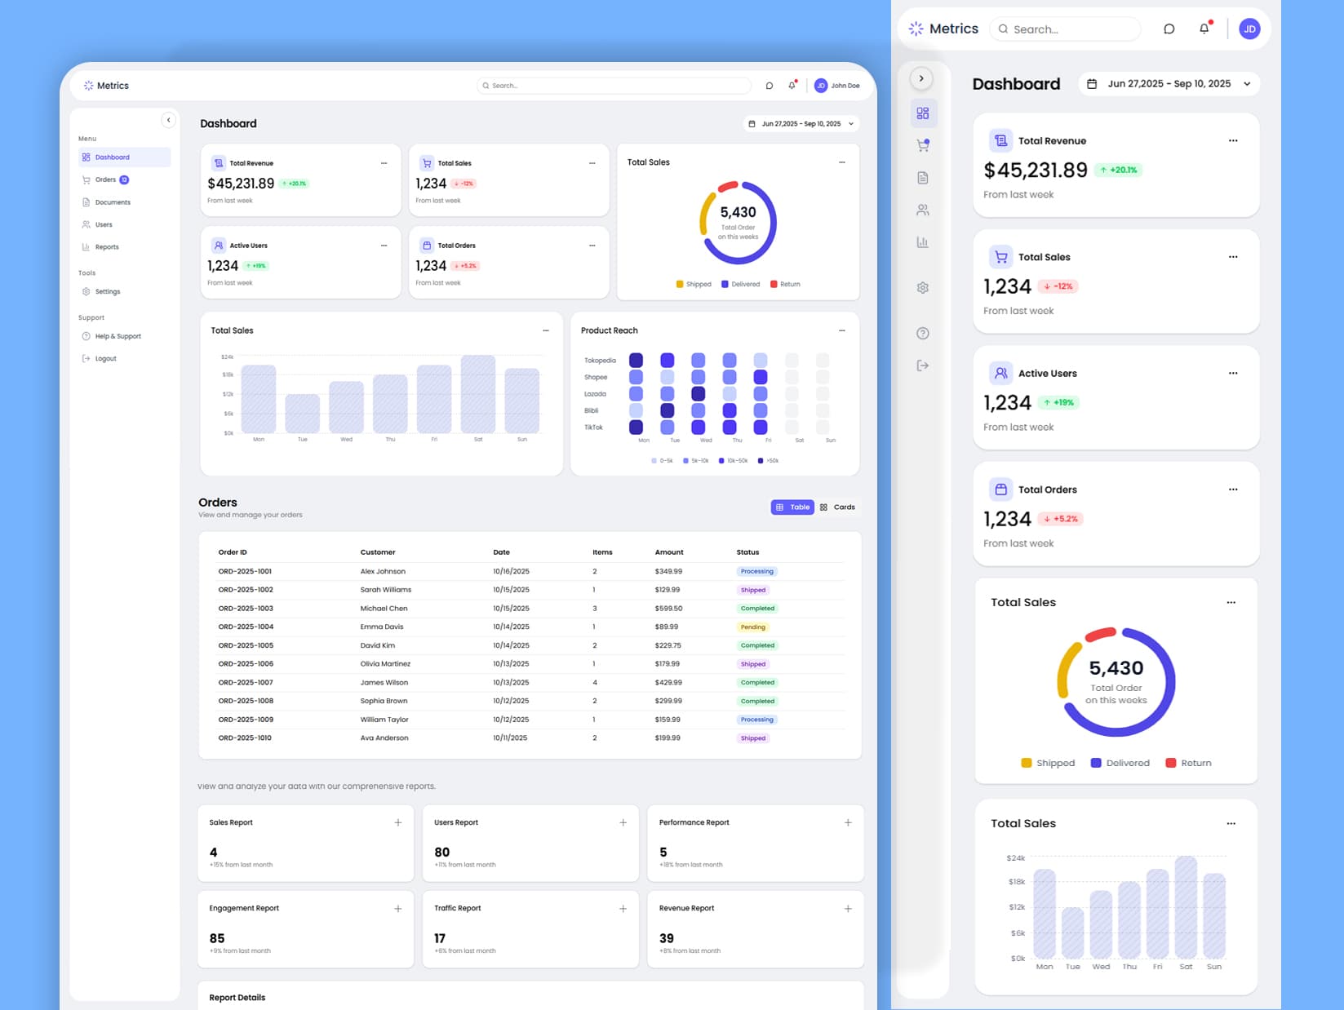Keep Orders in Table view
1344x1010 pixels.
[792, 507]
